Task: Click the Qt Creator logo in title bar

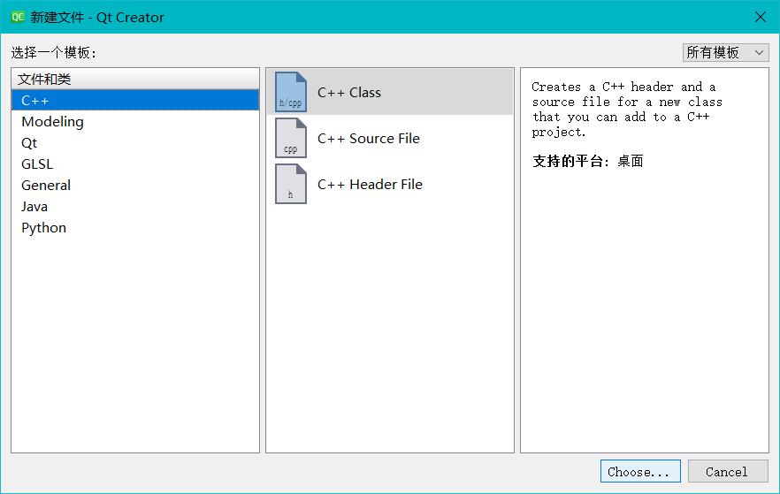Action: (x=18, y=17)
